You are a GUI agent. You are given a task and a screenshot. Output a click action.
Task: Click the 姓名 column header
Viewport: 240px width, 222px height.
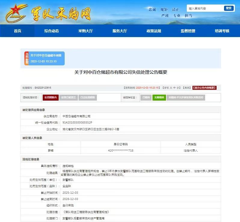(x=51, y=144)
